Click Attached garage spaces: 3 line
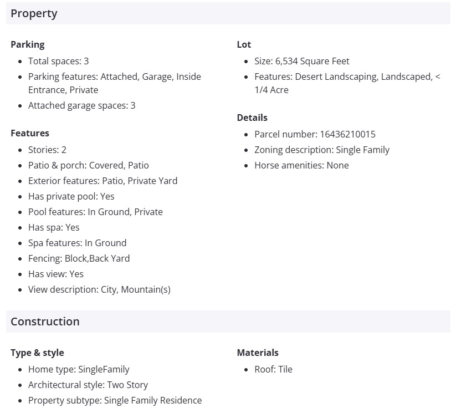 click(x=81, y=105)
